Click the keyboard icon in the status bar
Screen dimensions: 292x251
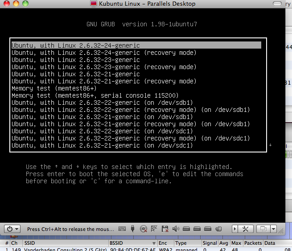[x=123, y=229]
